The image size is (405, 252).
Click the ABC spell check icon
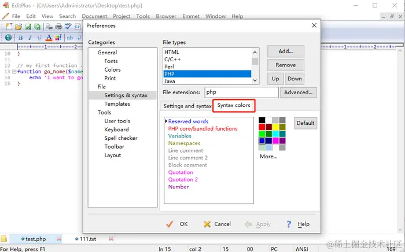[x=68, y=27]
